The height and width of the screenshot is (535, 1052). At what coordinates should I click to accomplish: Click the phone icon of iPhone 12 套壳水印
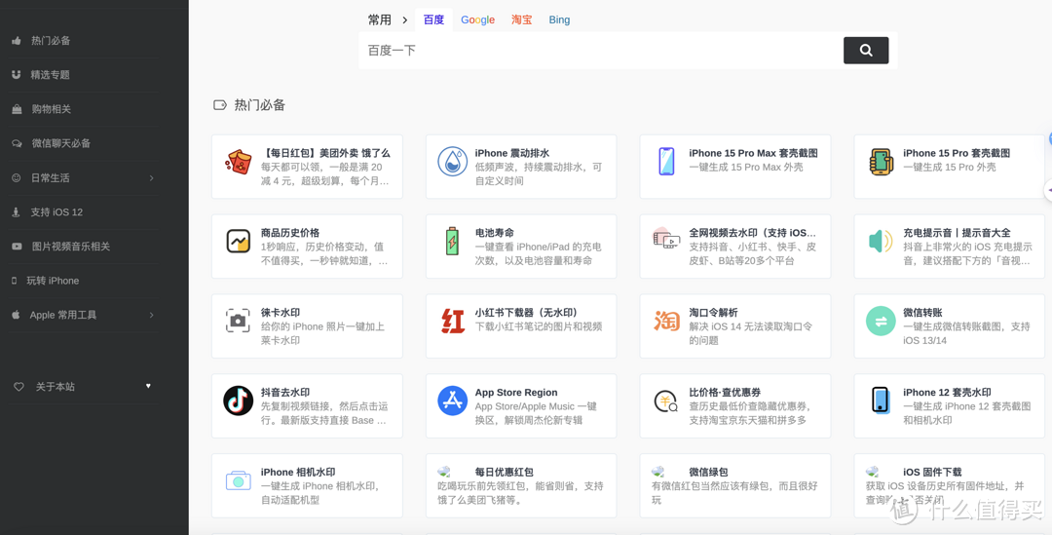(881, 401)
